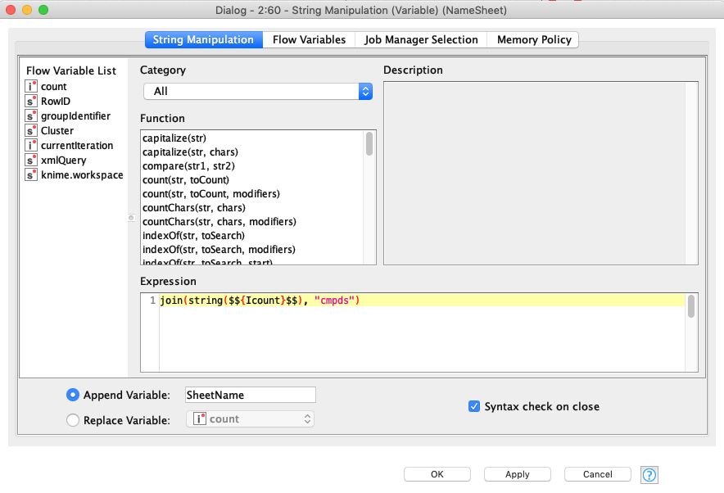Click the string icon beside knime.workspace
The width and height of the screenshot is (724, 493).
coord(31,175)
